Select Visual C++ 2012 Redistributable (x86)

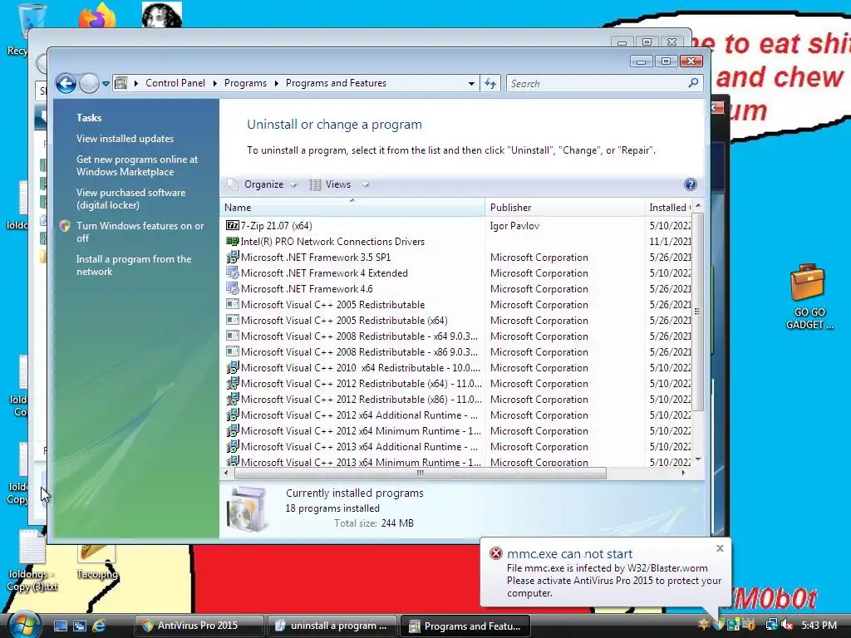tap(361, 399)
